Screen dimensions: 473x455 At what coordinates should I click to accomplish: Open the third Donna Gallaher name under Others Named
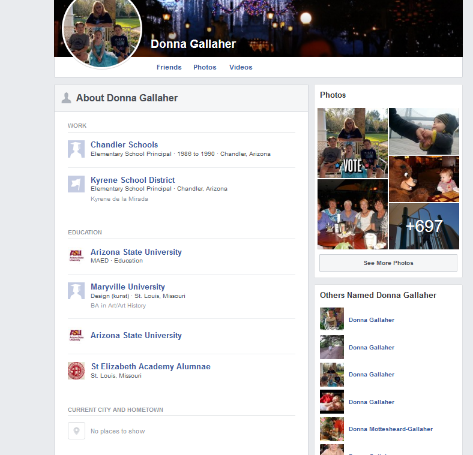point(372,374)
